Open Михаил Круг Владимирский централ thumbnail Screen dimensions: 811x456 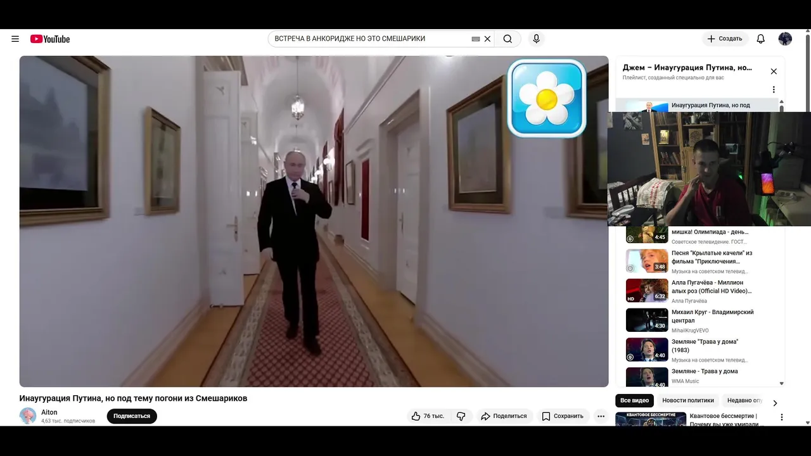tap(647, 320)
